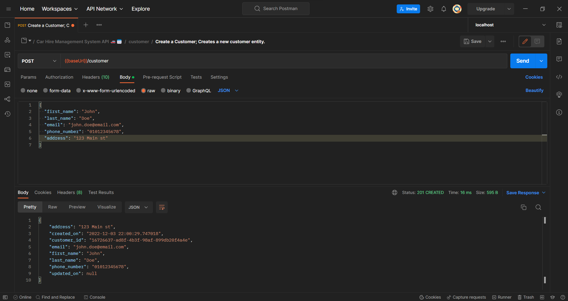
Task: Open the API Network dropdown
Action: click(x=105, y=9)
